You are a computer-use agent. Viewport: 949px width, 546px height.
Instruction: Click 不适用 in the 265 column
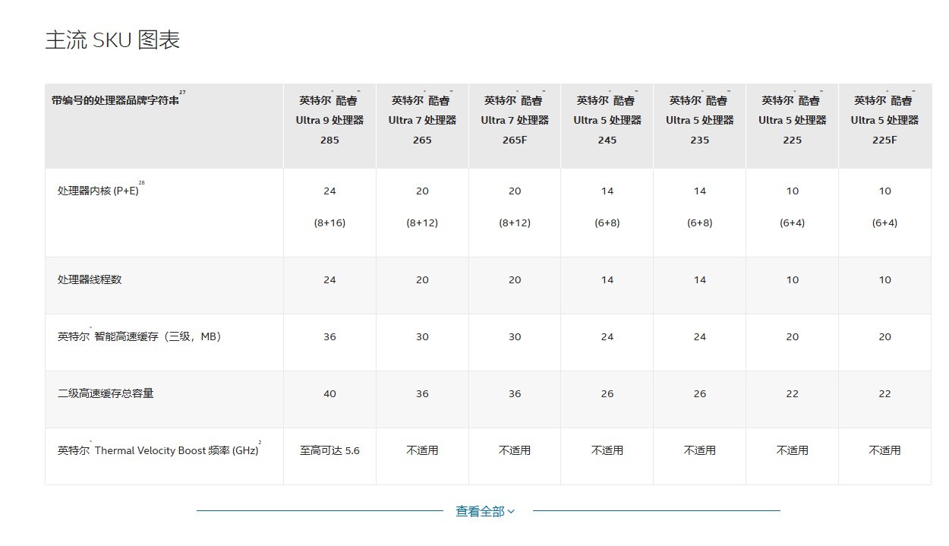422,450
